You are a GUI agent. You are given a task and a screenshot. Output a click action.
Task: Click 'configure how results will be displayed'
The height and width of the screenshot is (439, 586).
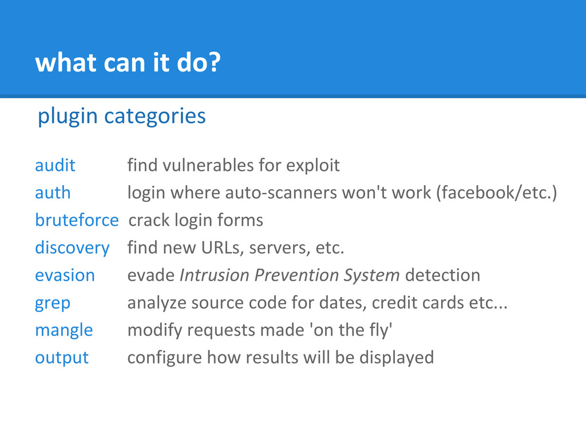[280, 358]
